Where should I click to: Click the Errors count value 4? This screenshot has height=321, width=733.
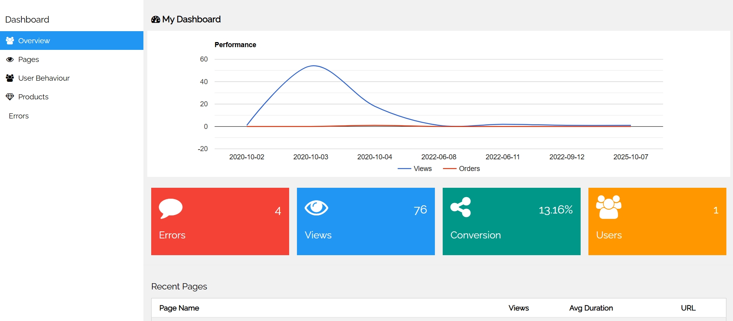[278, 211]
